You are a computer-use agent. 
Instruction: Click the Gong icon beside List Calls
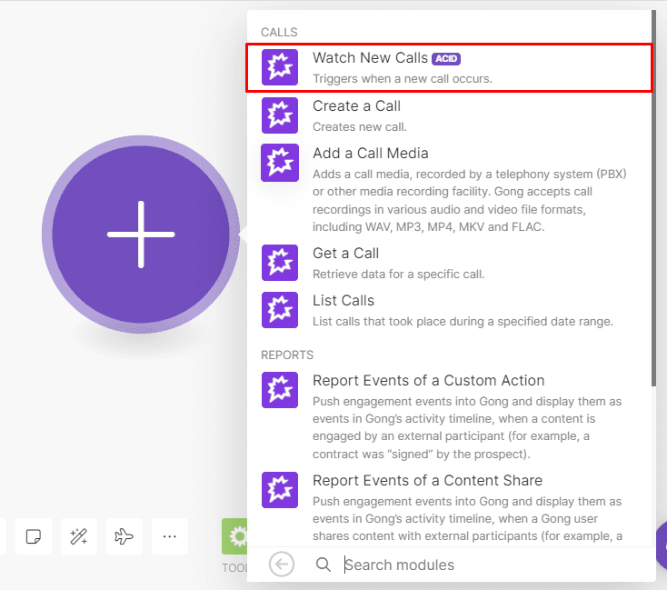[x=279, y=310]
